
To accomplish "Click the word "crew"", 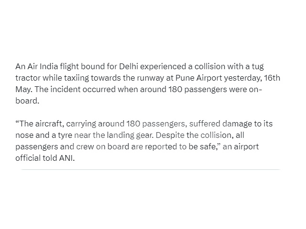I will pyautogui.click(x=85, y=147).
